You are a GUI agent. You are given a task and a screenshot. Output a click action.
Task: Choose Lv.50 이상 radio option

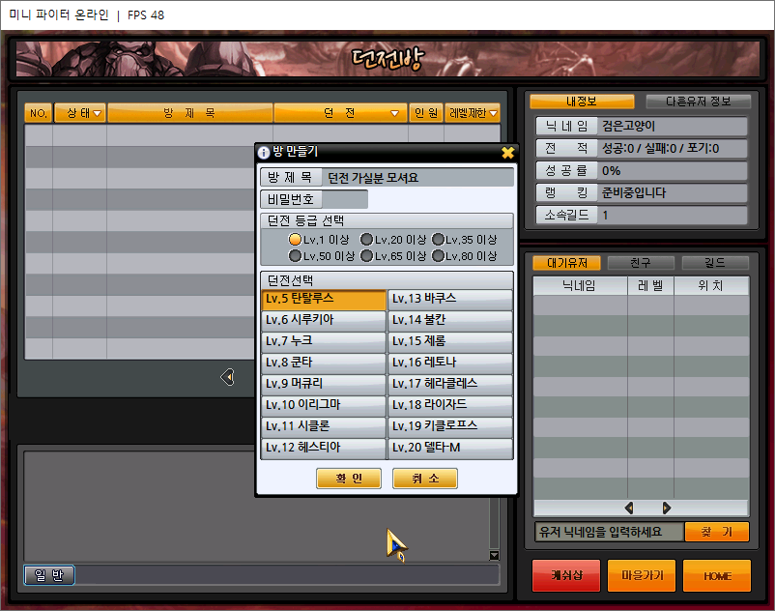coord(295,255)
